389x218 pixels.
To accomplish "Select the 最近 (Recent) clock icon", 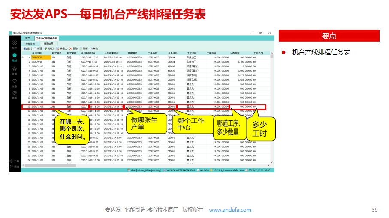I will [14, 55].
